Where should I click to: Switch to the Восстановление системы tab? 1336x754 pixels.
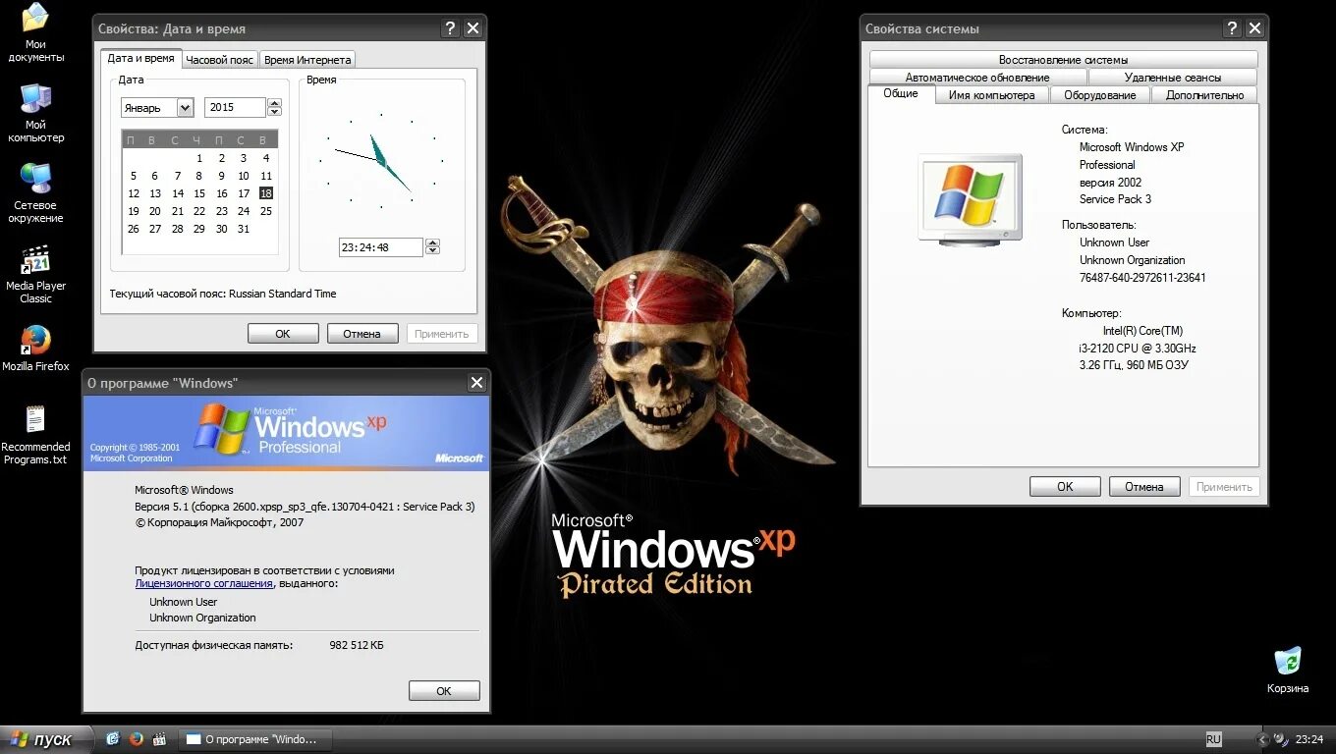click(x=1063, y=60)
